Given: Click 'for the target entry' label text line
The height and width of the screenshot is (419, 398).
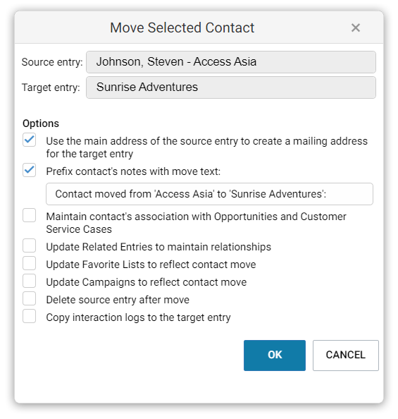Looking at the screenshot, I should (89, 154).
